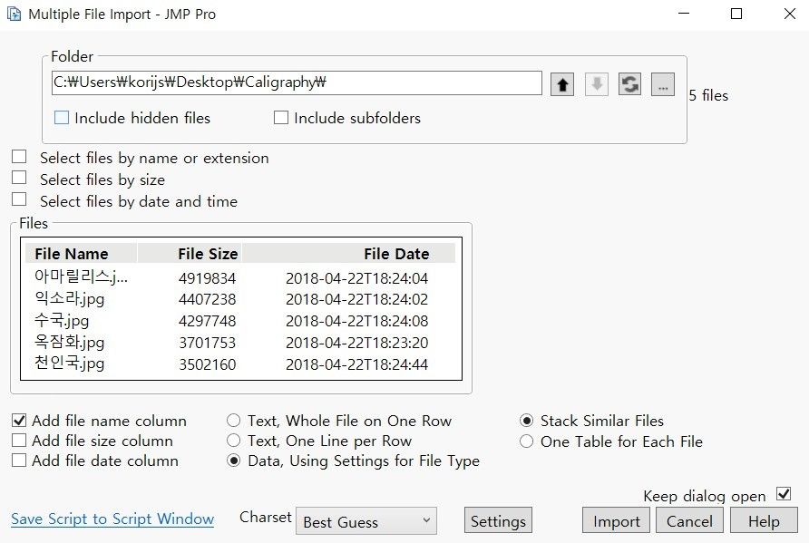Viewport: 809px width, 543px height.
Task: Uncheck Keep dialog open
Action: (785, 495)
